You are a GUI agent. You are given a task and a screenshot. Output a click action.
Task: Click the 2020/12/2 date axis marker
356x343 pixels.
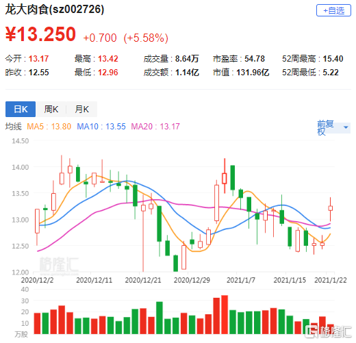[x=37, y=280]
